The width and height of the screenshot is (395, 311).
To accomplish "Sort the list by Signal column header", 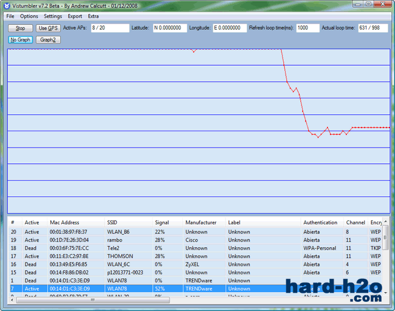I will click(x=162, y=222).
